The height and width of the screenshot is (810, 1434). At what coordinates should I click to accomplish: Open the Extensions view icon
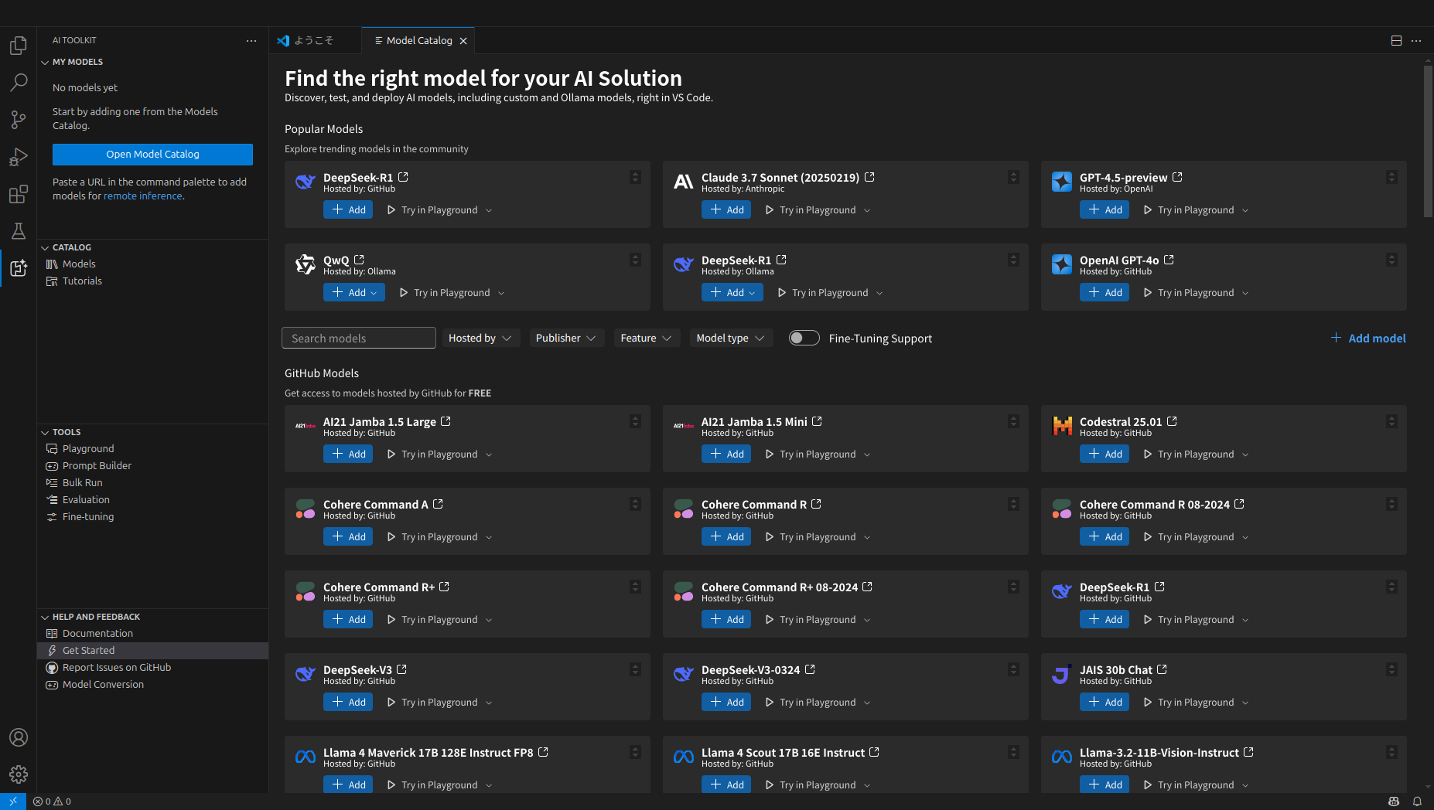tap(19, 194)
